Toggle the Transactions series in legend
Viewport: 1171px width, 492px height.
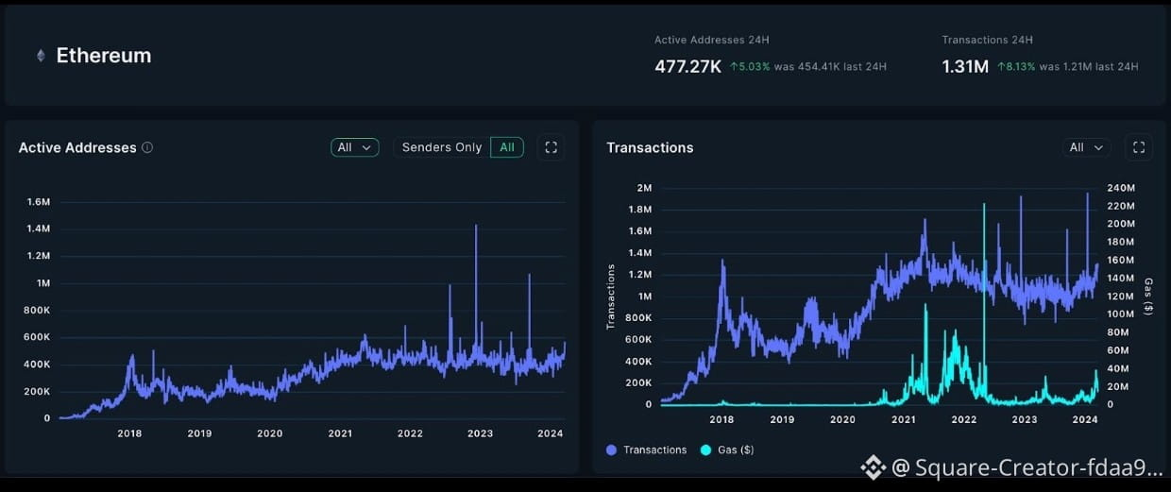click(x=647, y=450)
